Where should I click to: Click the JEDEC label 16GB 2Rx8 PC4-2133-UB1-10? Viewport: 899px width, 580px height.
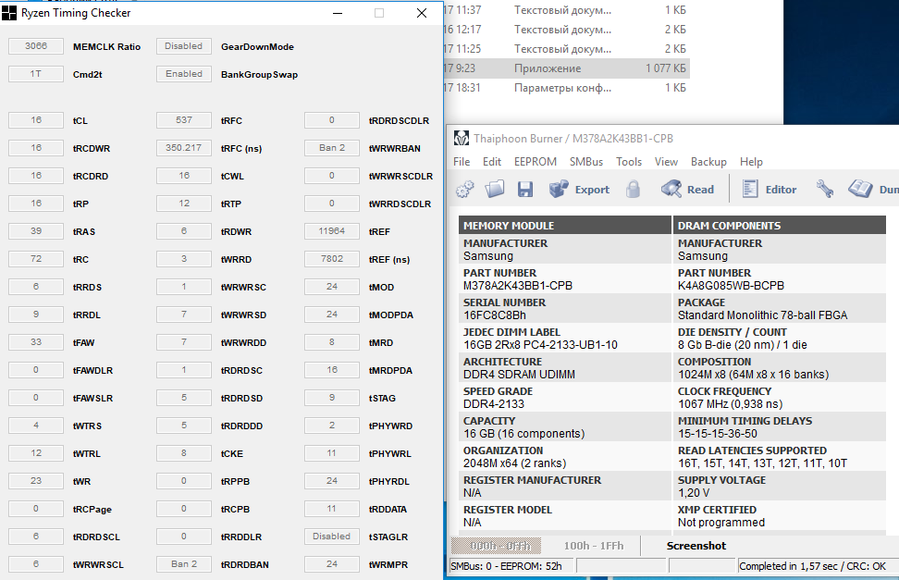(x=541, y=345)
